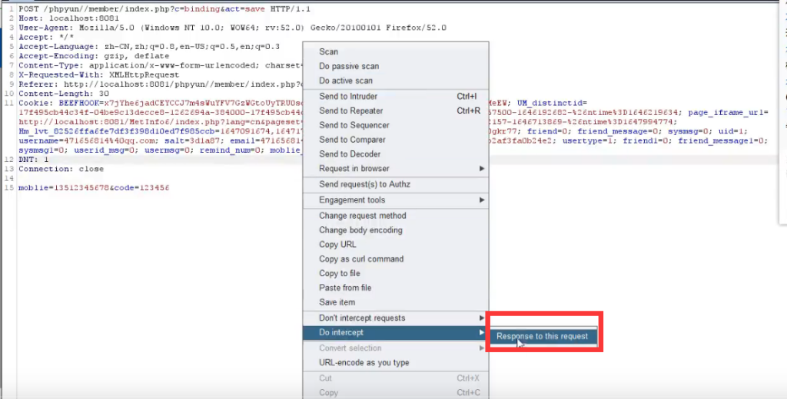
Task: Expand Engagement tools submenu
Action: click(x=396, y=200)
